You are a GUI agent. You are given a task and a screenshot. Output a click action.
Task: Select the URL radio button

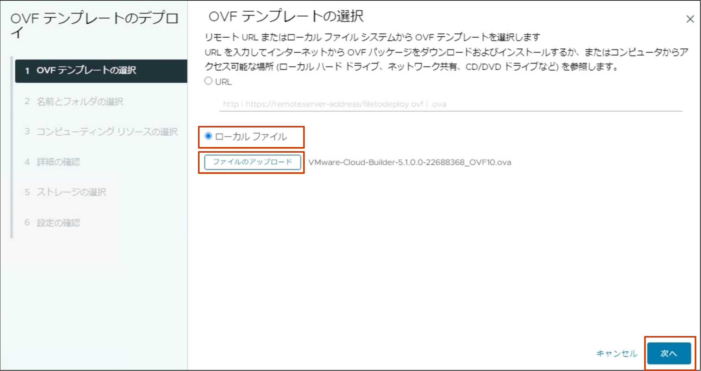pyautogui.click(x=208, y=81)
